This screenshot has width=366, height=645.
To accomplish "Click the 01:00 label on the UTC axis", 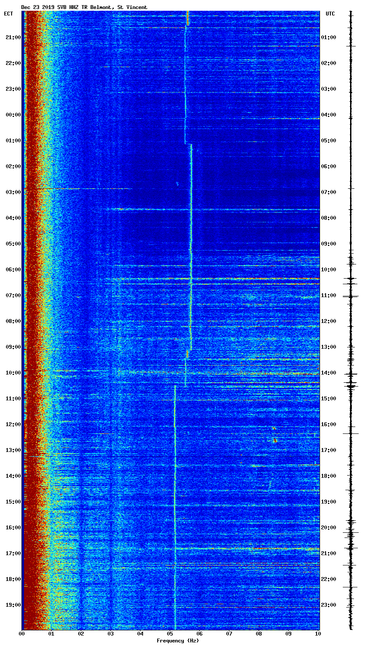I will 329,37.
